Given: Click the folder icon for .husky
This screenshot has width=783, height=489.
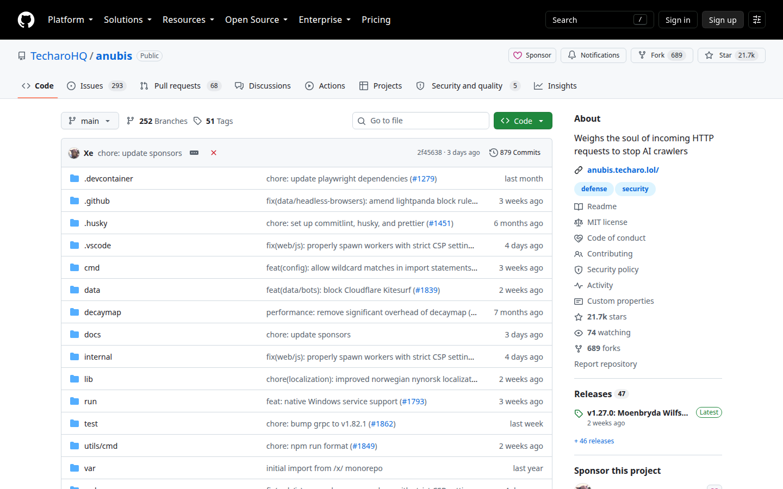Looking at the screenshot, I should click(x=74, y=223).
